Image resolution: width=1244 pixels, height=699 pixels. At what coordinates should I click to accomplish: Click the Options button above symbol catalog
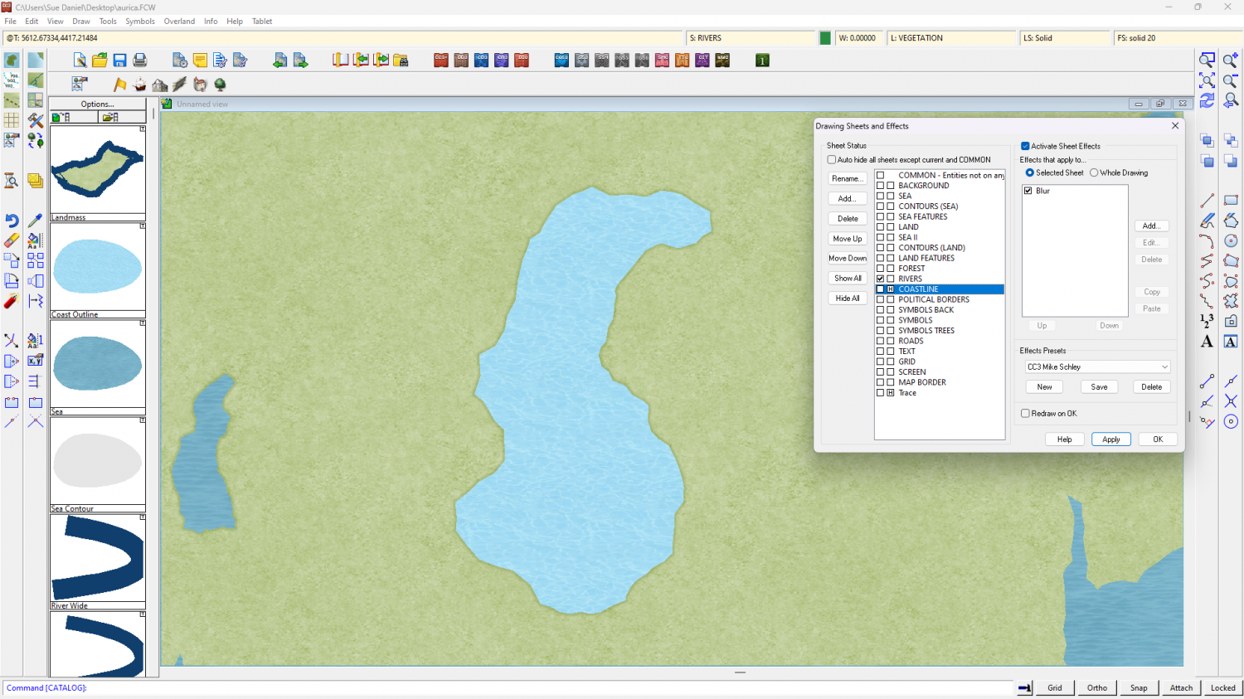click(98, 104)
